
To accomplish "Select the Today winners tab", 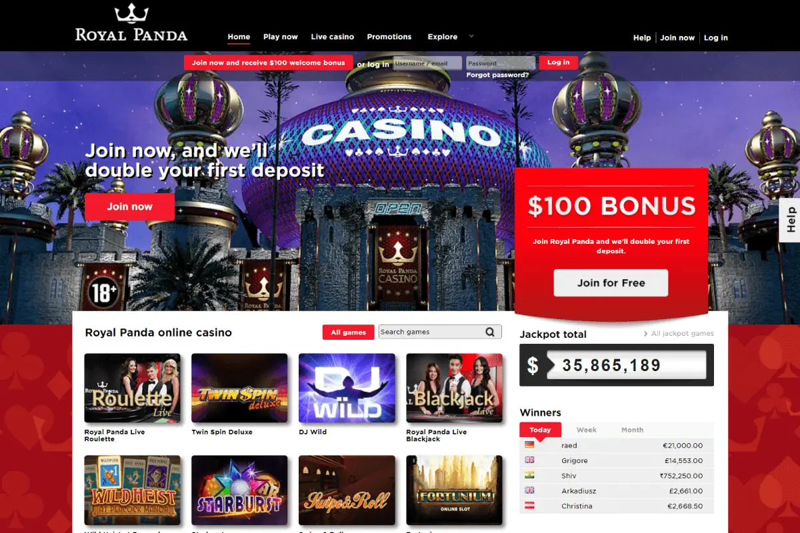I will 540,430.
